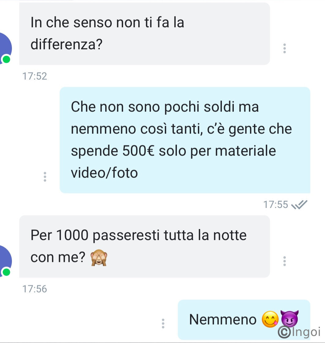Open sender avatar beside "Per 1000" message

pos(5,261)
